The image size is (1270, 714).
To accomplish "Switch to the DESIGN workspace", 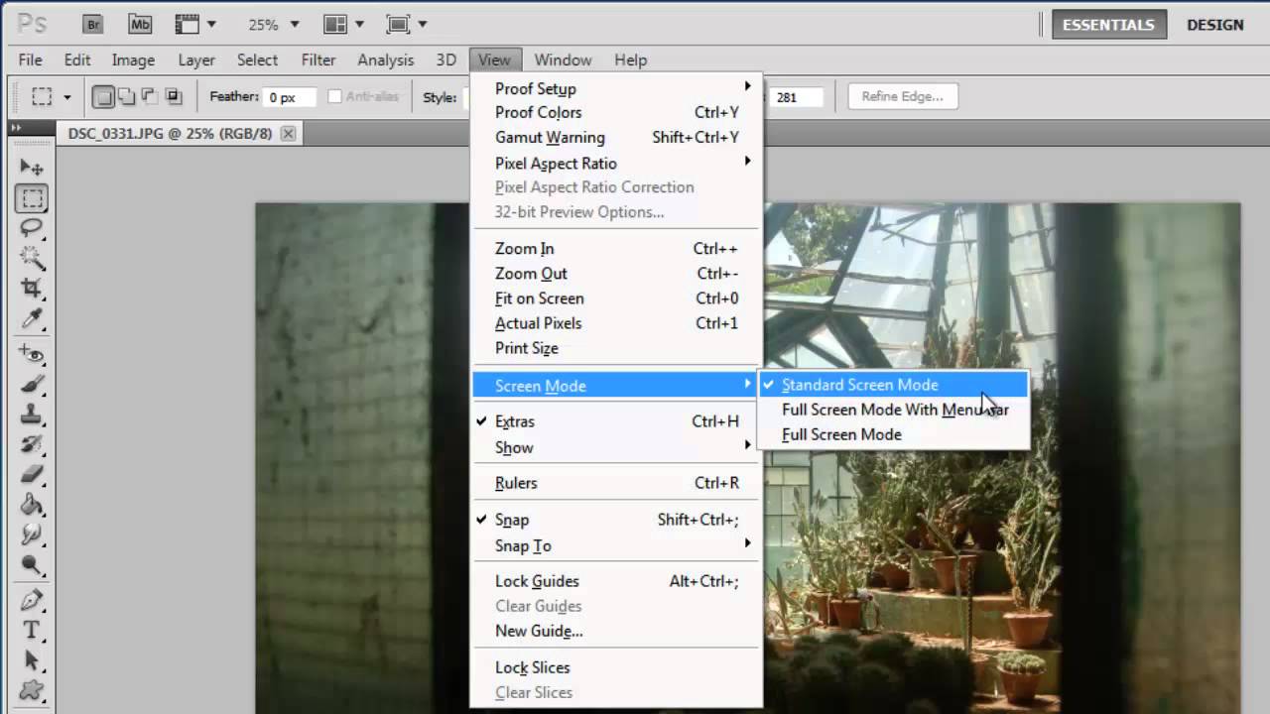I will point(1214,24).
